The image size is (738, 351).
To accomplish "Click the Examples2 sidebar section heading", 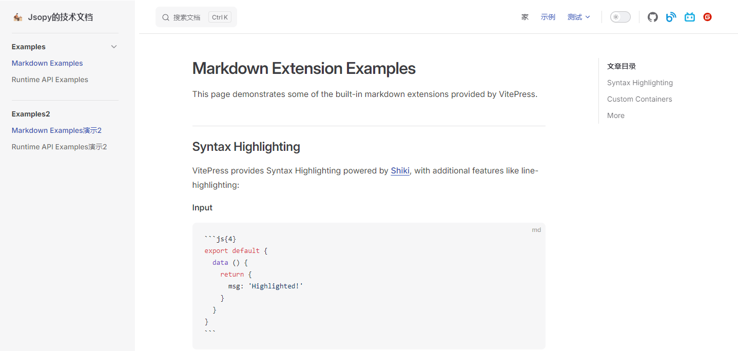I will coord(31,114).
